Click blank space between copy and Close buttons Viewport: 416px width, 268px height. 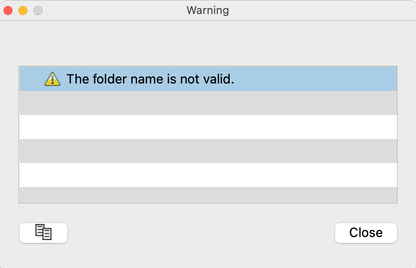tap(200, 233)
